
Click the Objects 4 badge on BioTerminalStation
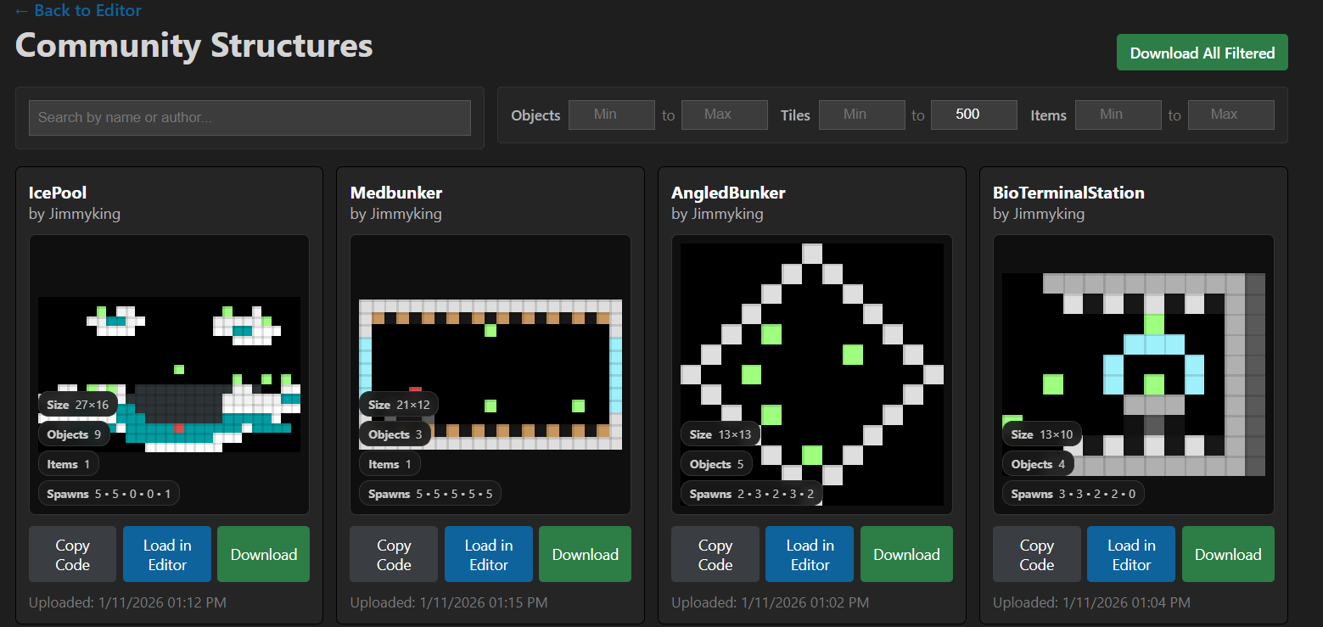pyautogui.click(x=1039, y=464)
